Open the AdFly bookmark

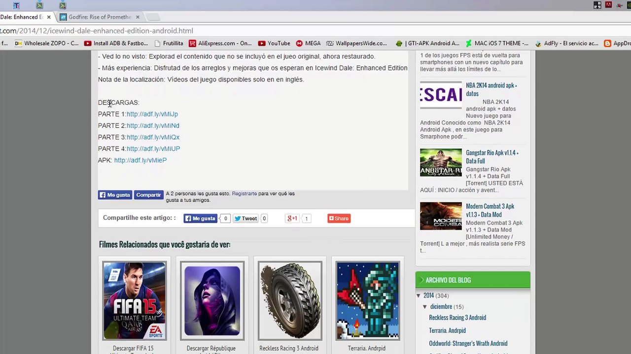(566, 43)
